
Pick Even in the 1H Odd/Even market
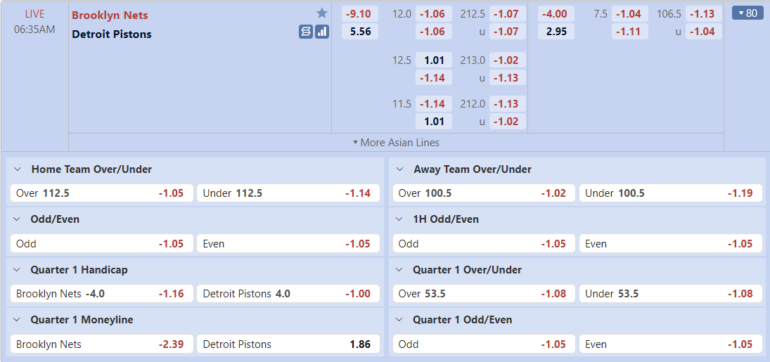tap(670, 243)
